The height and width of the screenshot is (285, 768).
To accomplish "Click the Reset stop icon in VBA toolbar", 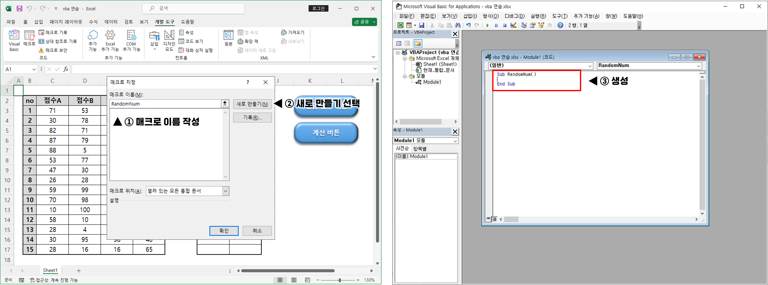I will pyautogui.click(x=504, y=25).
